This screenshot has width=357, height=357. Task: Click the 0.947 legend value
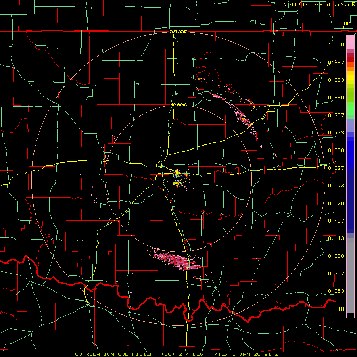click(x=336, y=62)
